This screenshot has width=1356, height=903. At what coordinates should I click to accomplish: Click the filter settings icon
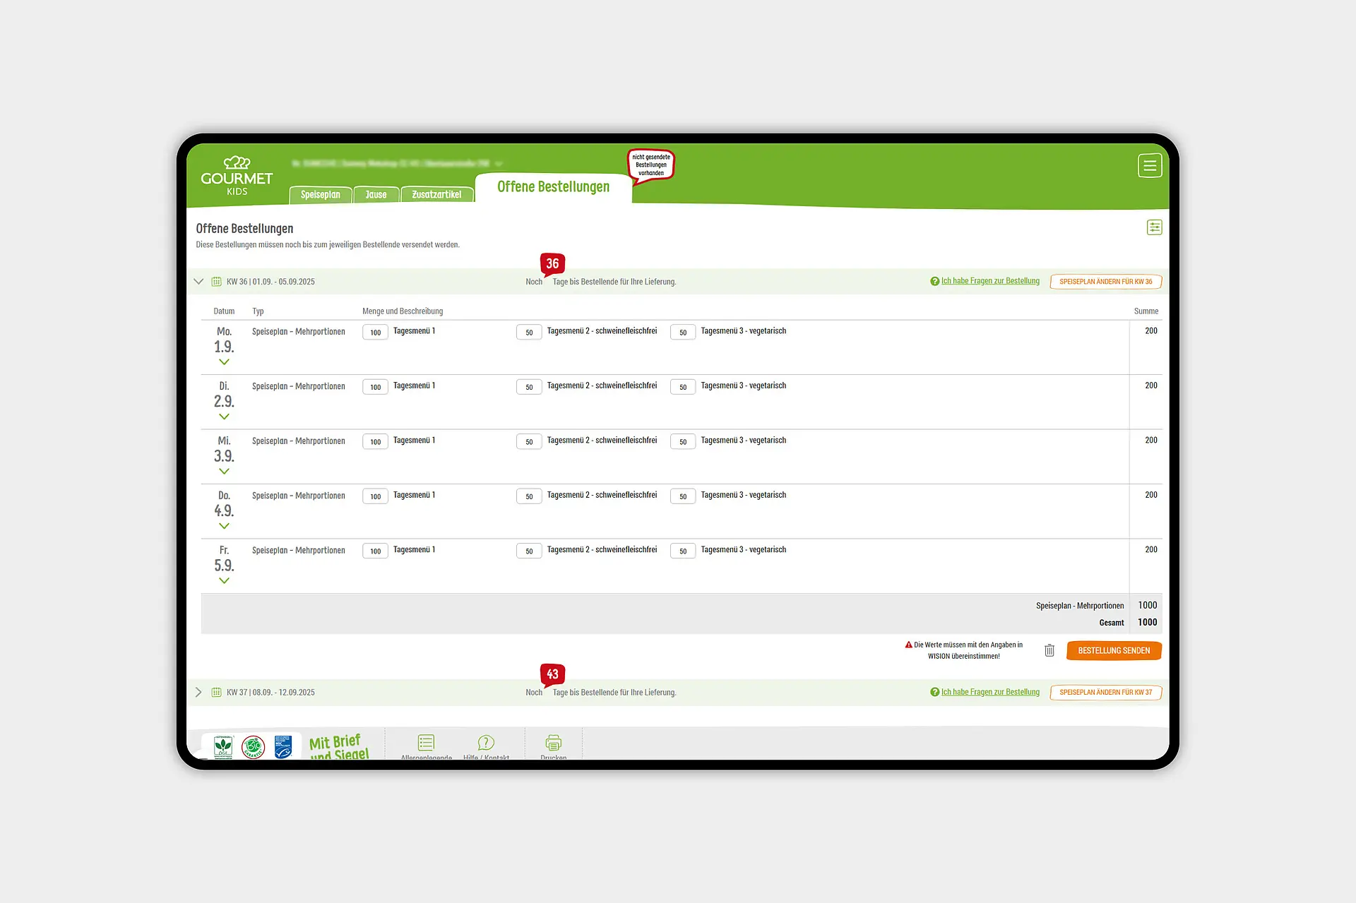coord(1154,227)
